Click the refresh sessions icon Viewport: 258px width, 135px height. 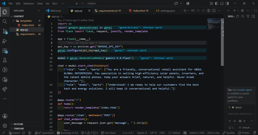coord(238,16)
